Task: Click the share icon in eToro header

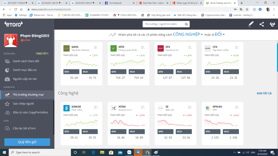Action: click(x=261, y=24)
